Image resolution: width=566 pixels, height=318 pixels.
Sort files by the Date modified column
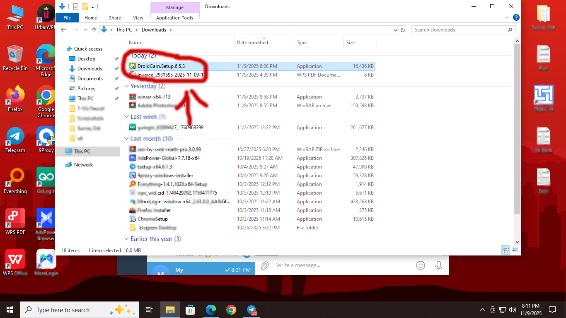click(x=252, y=43)
